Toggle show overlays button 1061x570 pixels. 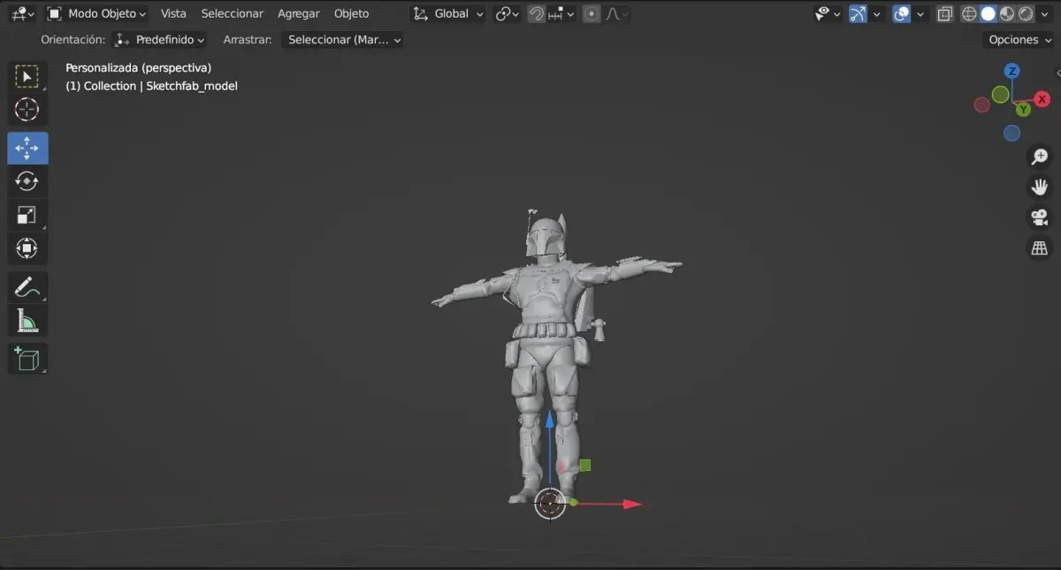(902, 14)
